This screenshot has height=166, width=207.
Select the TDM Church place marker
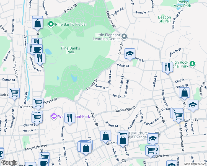tap(157, 134)
